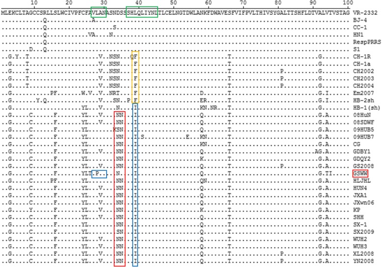Click the YN2008 strain label
Image resolution: width=382 pixels, height=267 pixels.
pyautogui.click(x=362, y=261)
